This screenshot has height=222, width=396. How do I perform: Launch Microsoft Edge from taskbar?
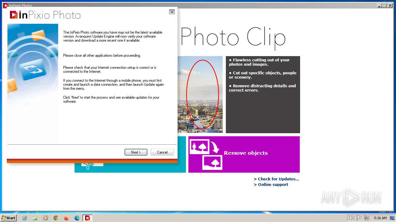pos(77,218)
